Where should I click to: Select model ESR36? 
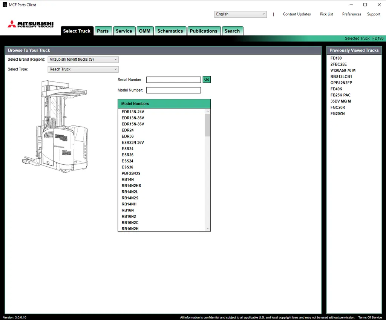tap(127, 155)
